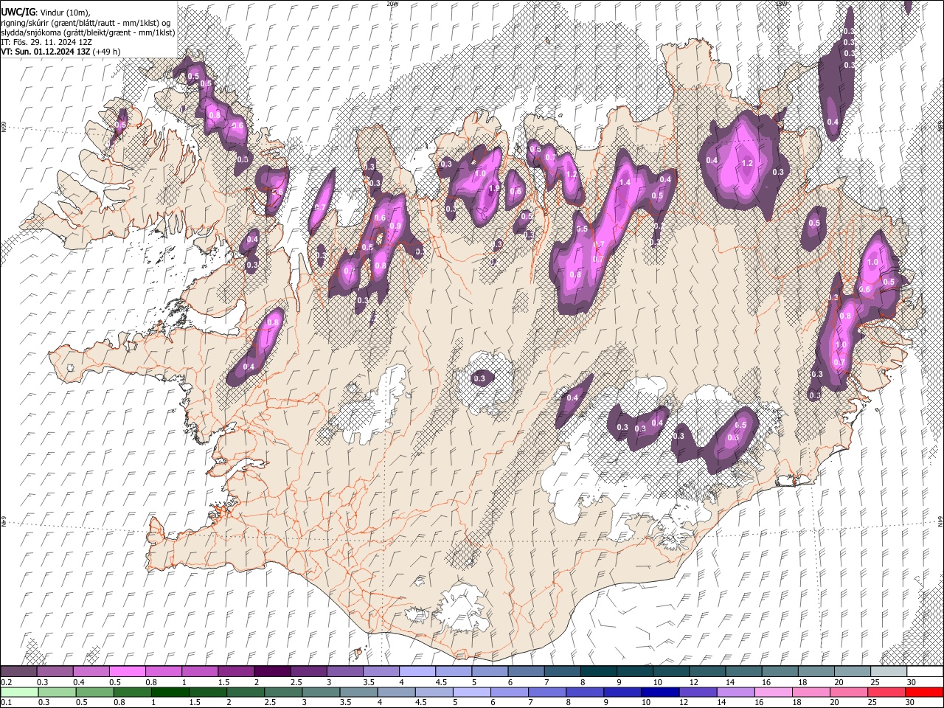Image resolution: width=944 pixels, height=708 pixels.
Task: Click the darkest purple swatch above upper legend's 2
Action: click(272, 672)
